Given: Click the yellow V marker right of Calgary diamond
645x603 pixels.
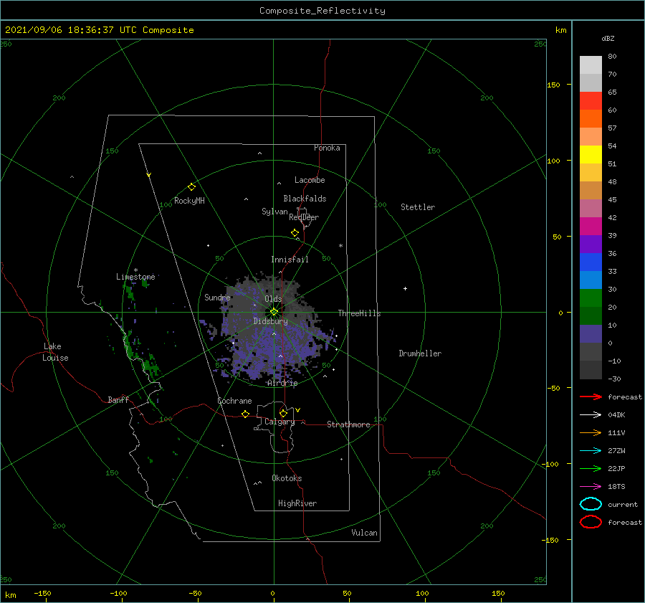Looking at the screenshot, I should [x=298, y=410].
